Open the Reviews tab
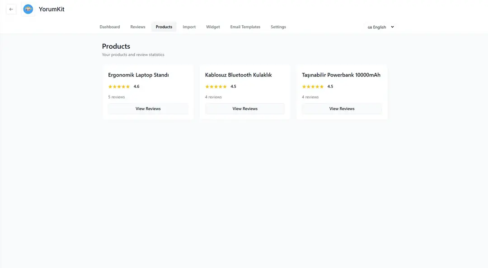The image size is (488, 268). tap(138, 27)
